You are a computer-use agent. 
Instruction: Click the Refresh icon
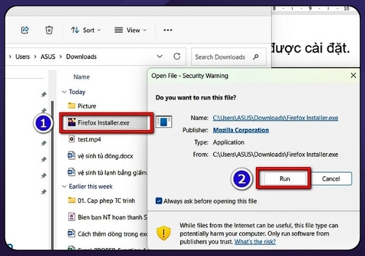177,57
